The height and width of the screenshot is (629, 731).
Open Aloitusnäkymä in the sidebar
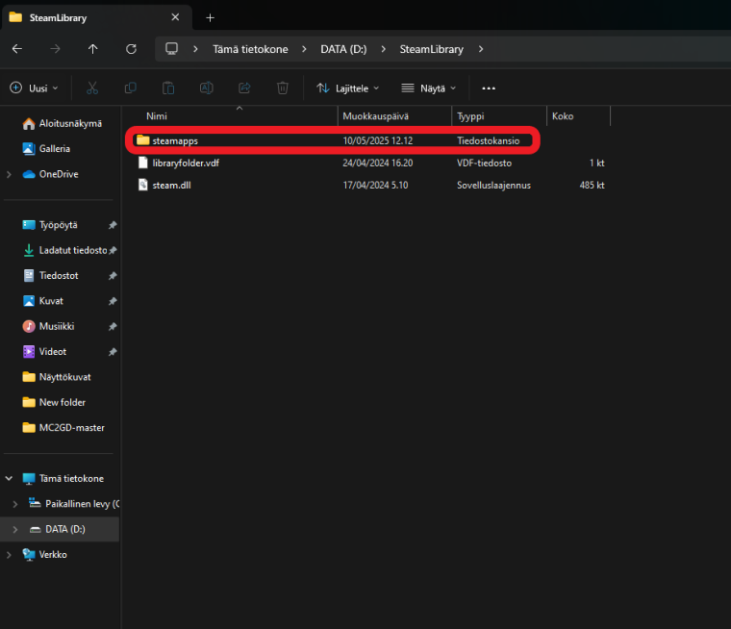tap(63, 123)
